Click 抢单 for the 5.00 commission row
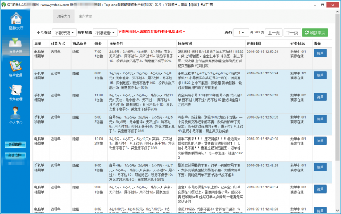The width and height of the screenshot is (341, 214). tap(320, 119)
